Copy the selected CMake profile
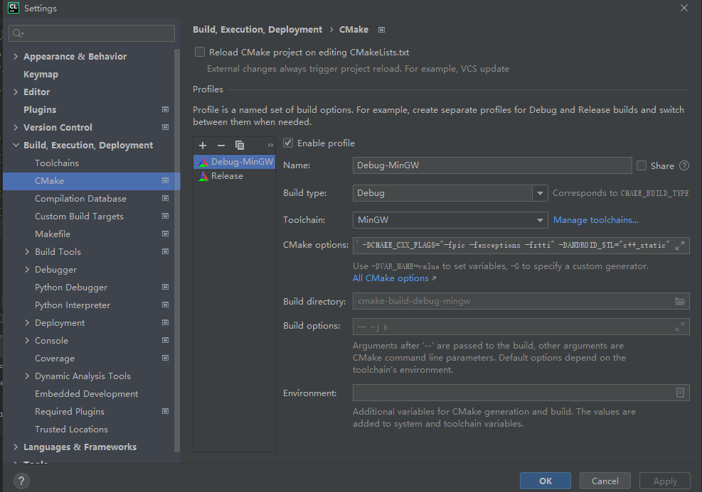Screen dimensions: 702x492 pos(240,145)
